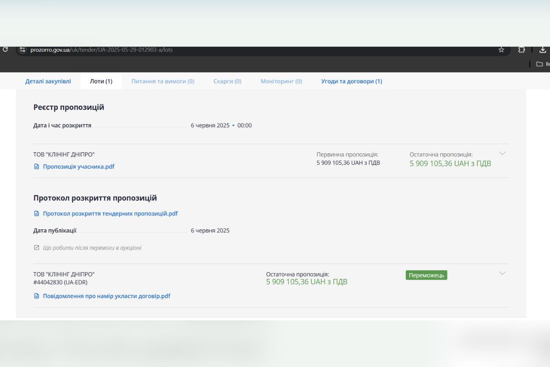The image size is (550, 367).
Task: Switch to Деталі закупівлі tab
Action: click(48, 81)
